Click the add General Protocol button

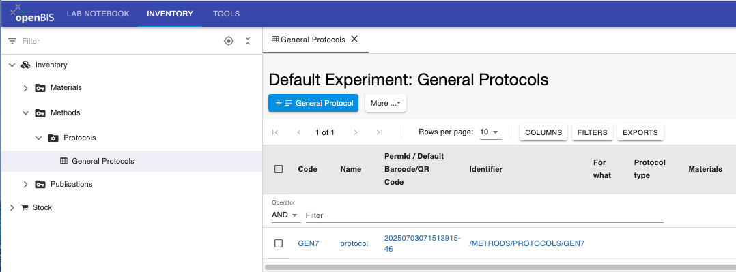(x=313, y=103)
